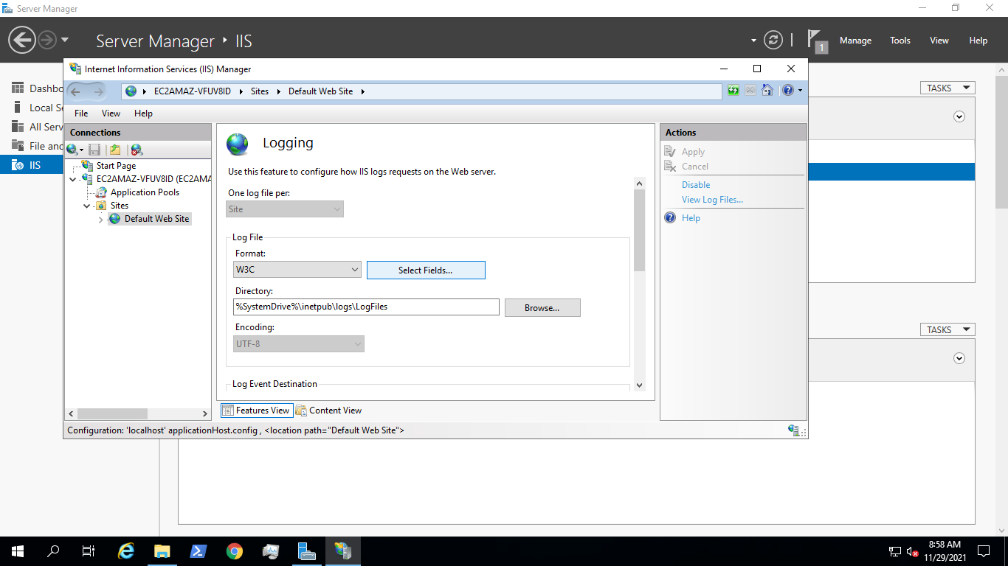1008x566 pixels.
Task: Click the back navigation arrow in Server Manager
Action: (21, 39)
